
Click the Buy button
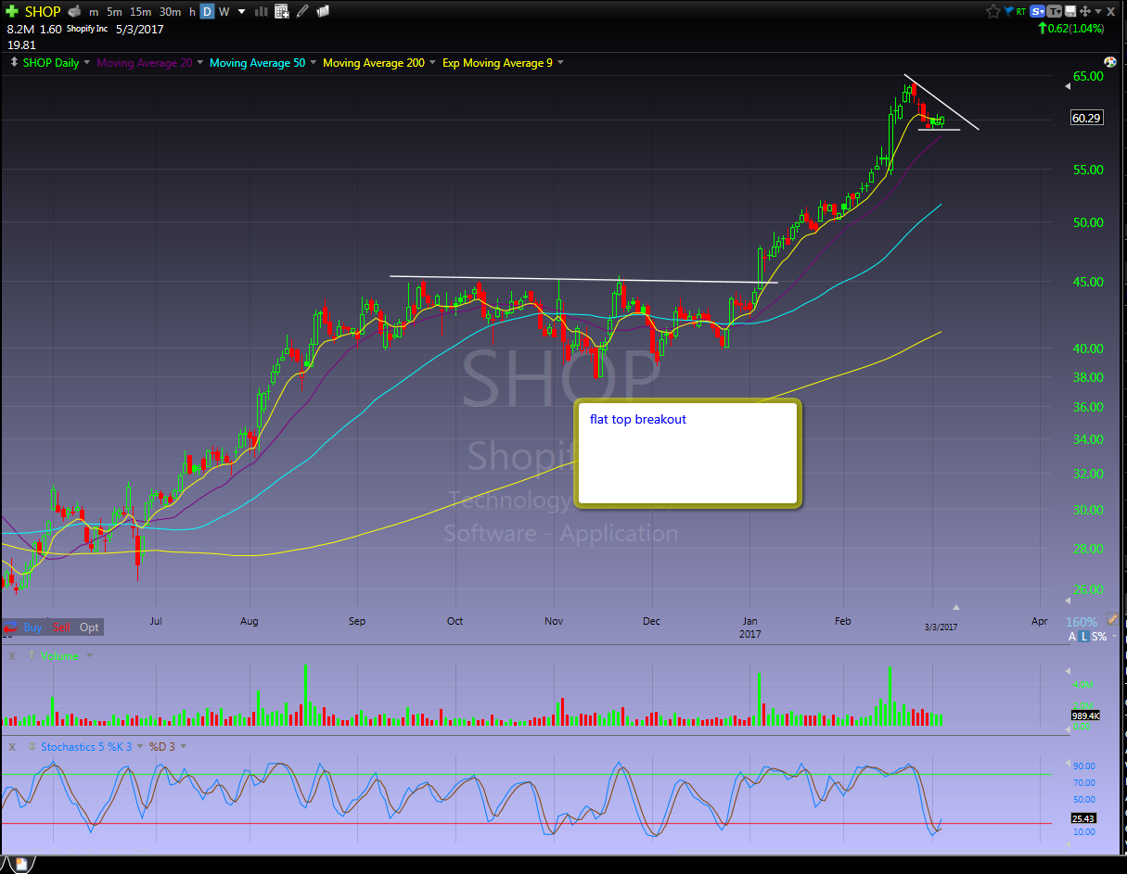[32, 627]
